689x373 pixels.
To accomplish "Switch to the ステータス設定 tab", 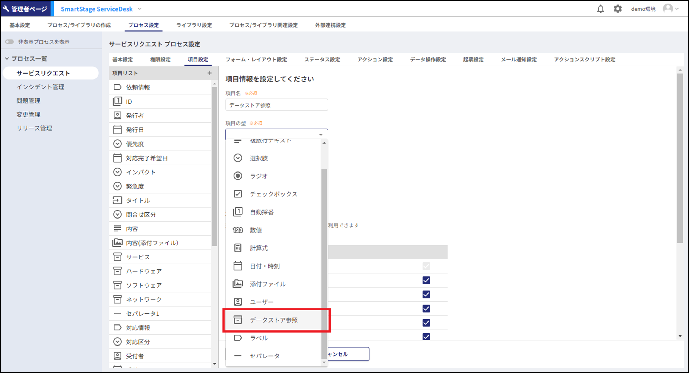I will (322, 60).
